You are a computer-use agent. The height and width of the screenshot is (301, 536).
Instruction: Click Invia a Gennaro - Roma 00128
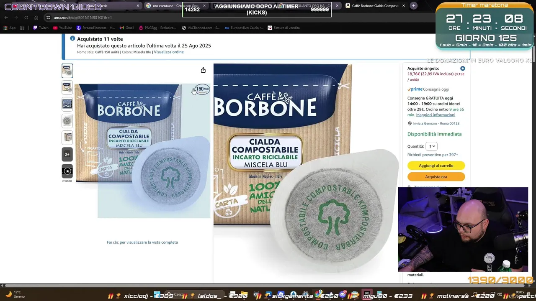436,123
